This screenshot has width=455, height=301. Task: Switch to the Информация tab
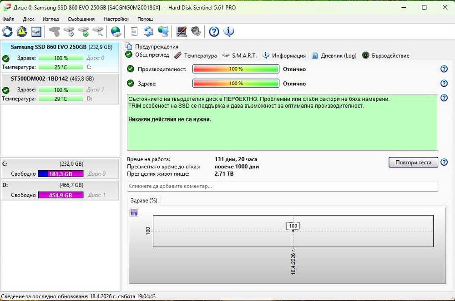(284, 55)
